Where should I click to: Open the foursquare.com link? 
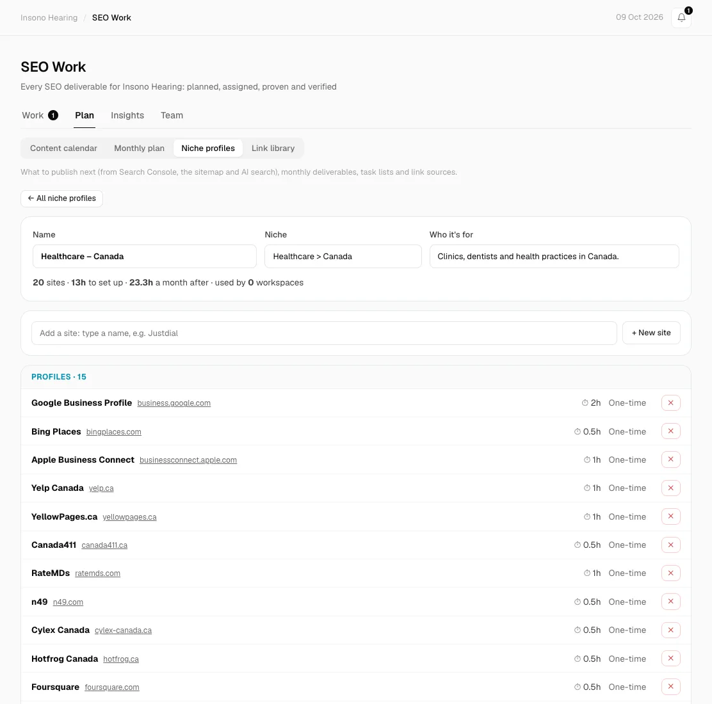tap(111, 687)
